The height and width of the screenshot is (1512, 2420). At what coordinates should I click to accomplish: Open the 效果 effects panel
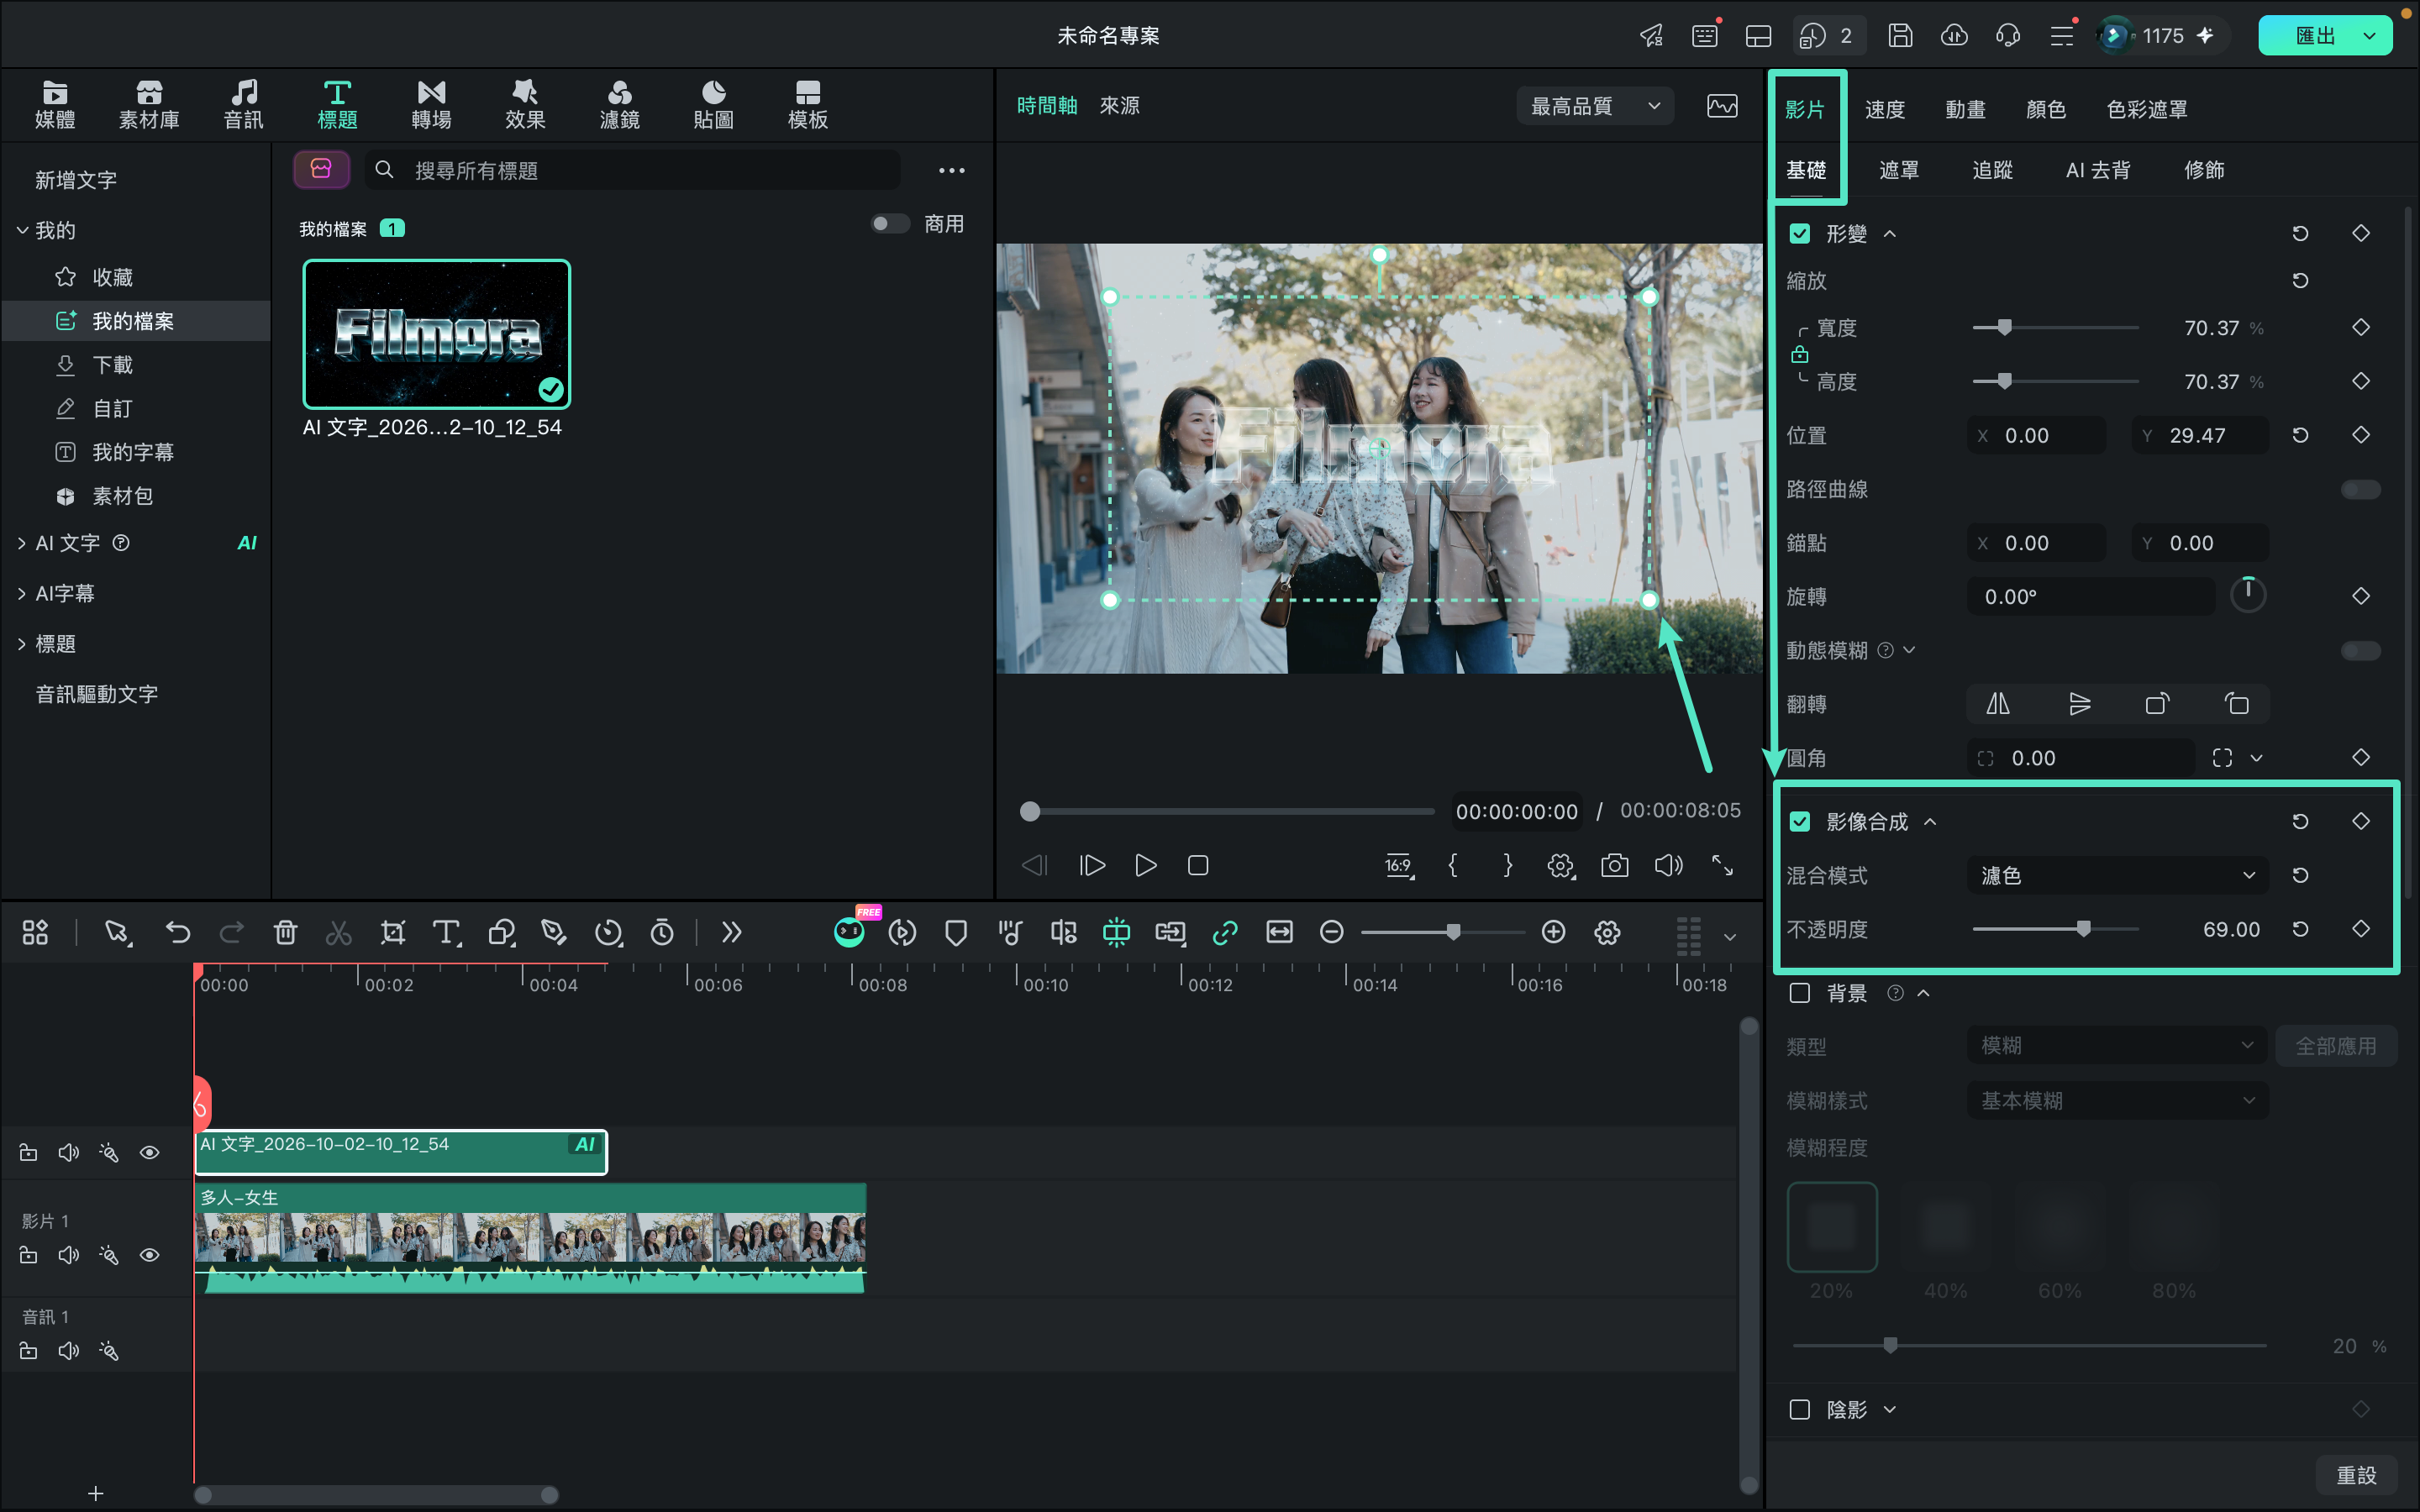[x=525, y=105]
